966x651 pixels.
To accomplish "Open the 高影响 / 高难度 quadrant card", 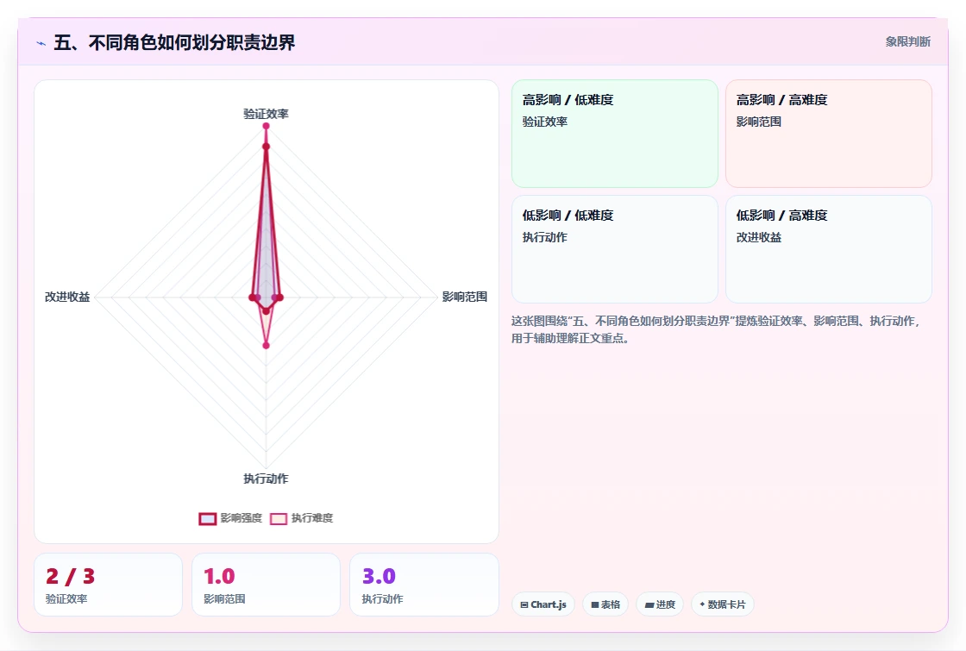I will click(x=829, y=134).
